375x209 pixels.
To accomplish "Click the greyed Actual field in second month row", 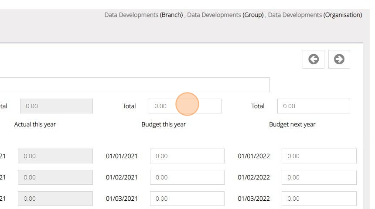I will [x=55, y=177].
